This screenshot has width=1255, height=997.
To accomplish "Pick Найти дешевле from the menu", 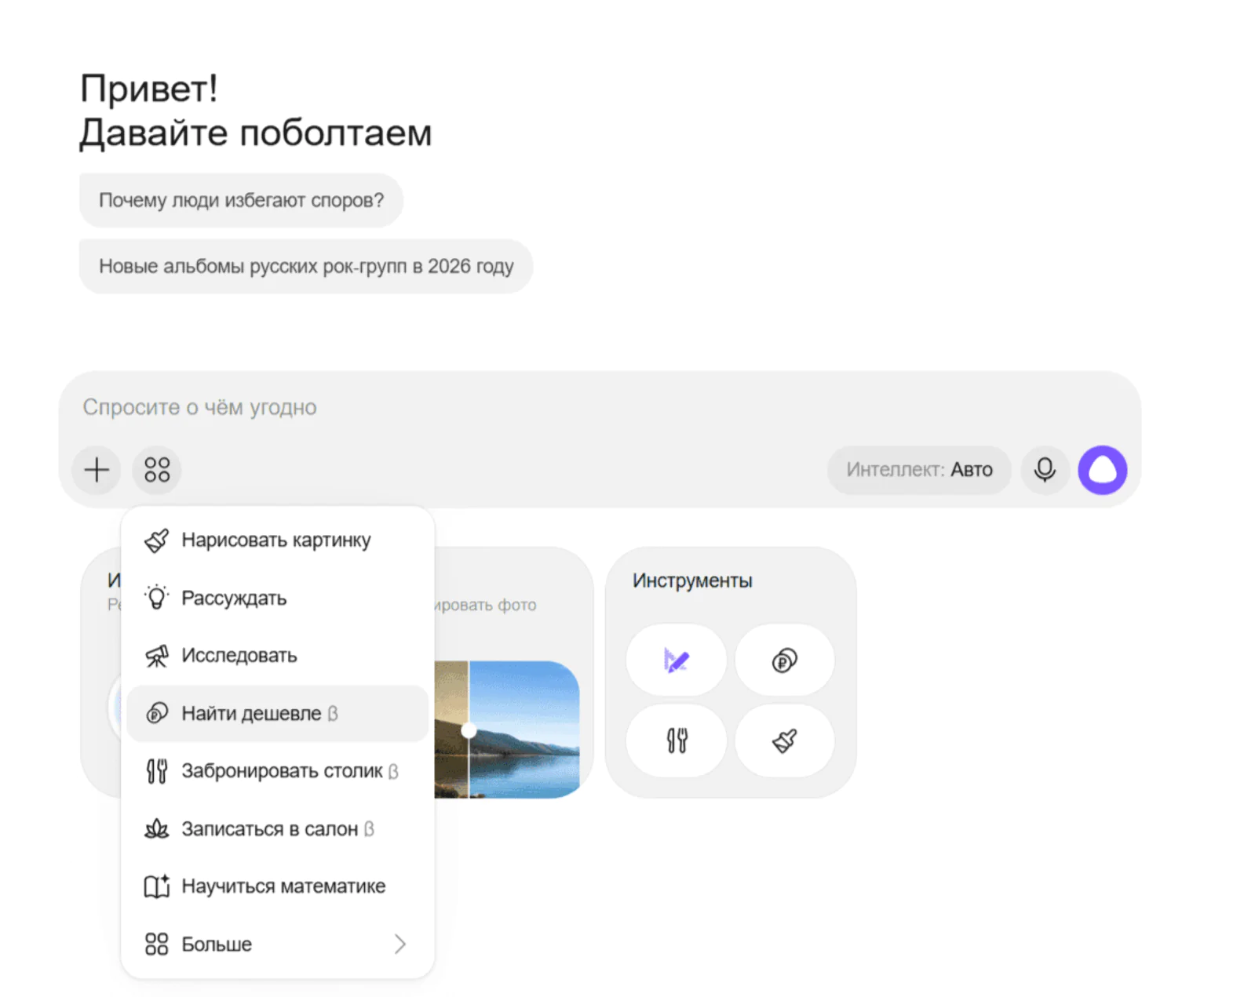I will click(x=277, y=713).
